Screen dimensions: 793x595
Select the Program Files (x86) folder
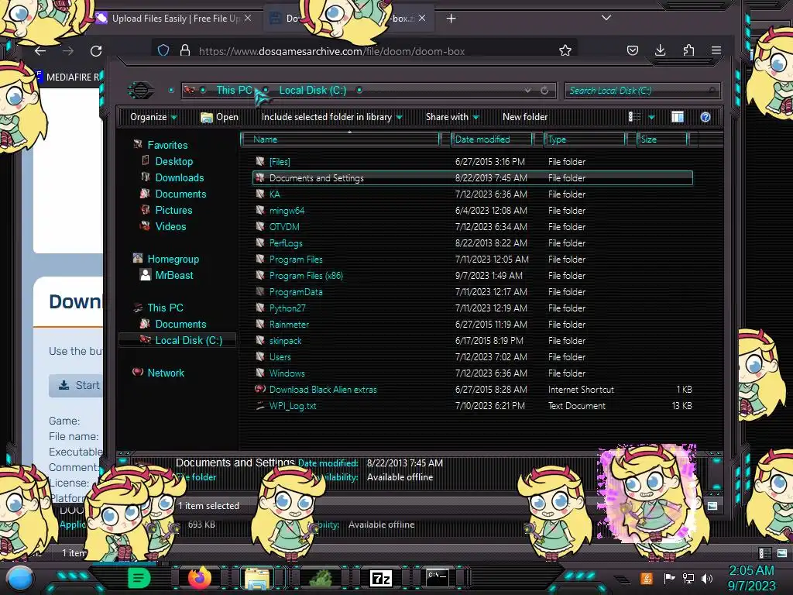(306, 276)
